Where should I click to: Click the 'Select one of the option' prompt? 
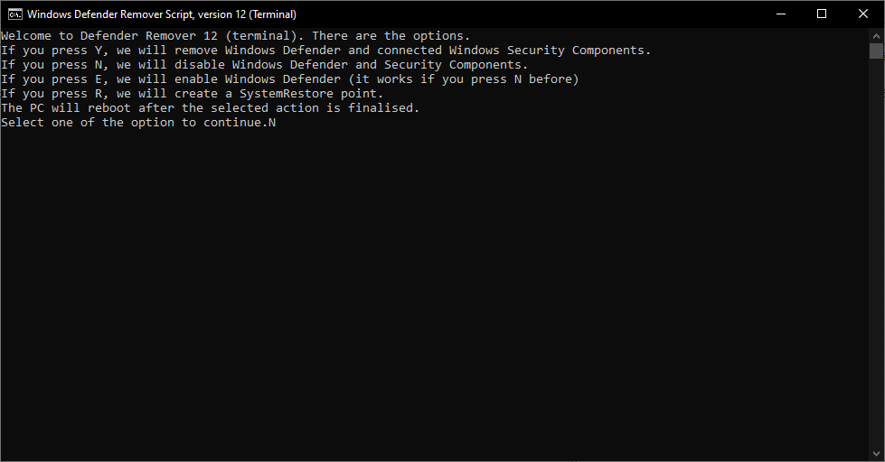tap(135, 122)
